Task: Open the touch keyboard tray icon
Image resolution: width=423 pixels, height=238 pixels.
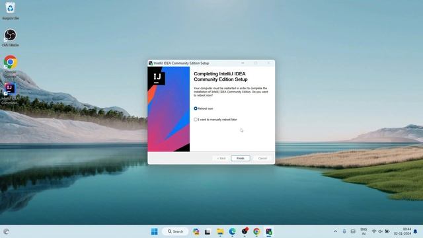Action: coord(353,231)
